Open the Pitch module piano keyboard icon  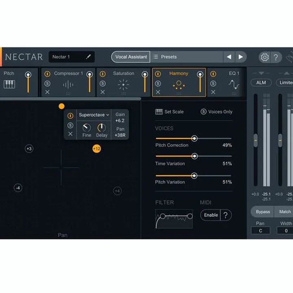tap(9, 84)
